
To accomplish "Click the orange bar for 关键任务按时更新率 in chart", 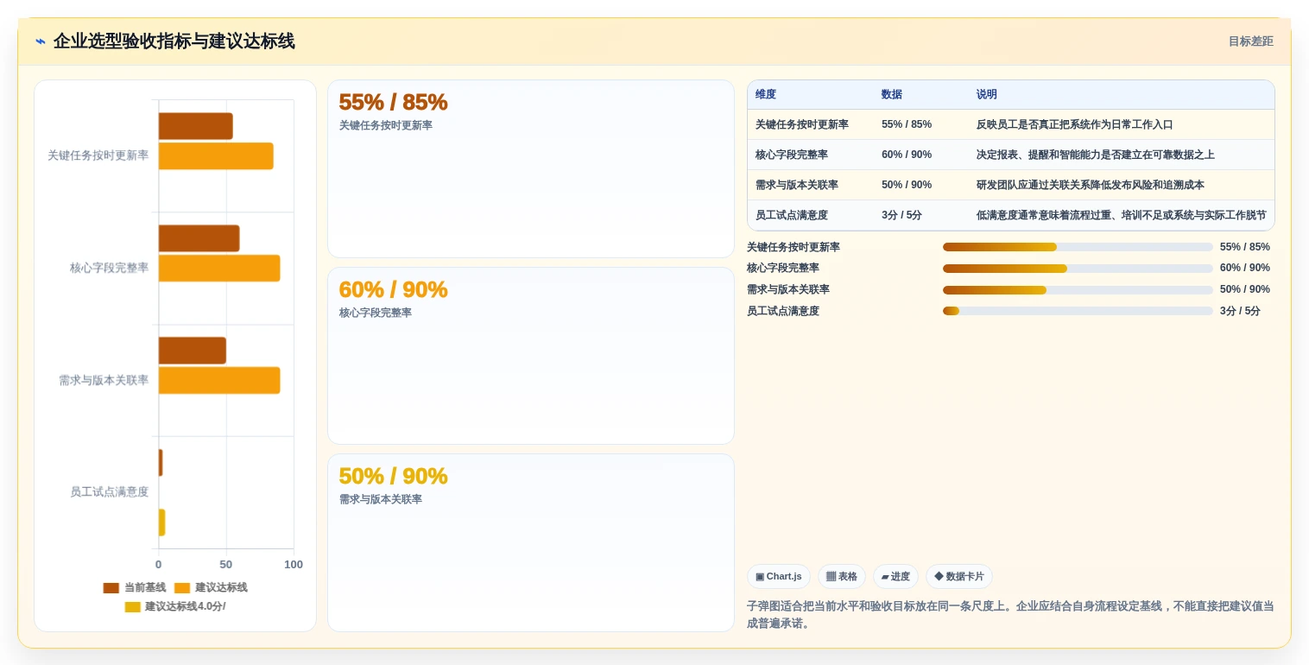I will tap(216, 156).
